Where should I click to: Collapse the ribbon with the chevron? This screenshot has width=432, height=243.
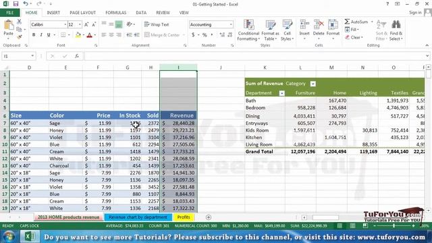[x=427, y=45]
